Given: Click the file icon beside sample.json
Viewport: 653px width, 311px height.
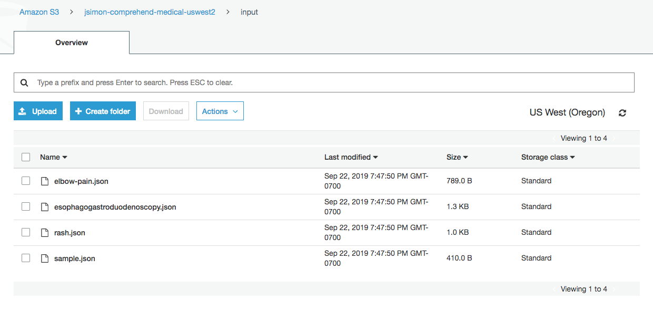Looking at the screenshot, I should [x=45, y=258].
